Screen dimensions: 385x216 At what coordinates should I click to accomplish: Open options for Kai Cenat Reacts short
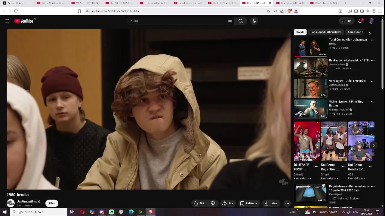pyautogui.click(x=371, y=166)
